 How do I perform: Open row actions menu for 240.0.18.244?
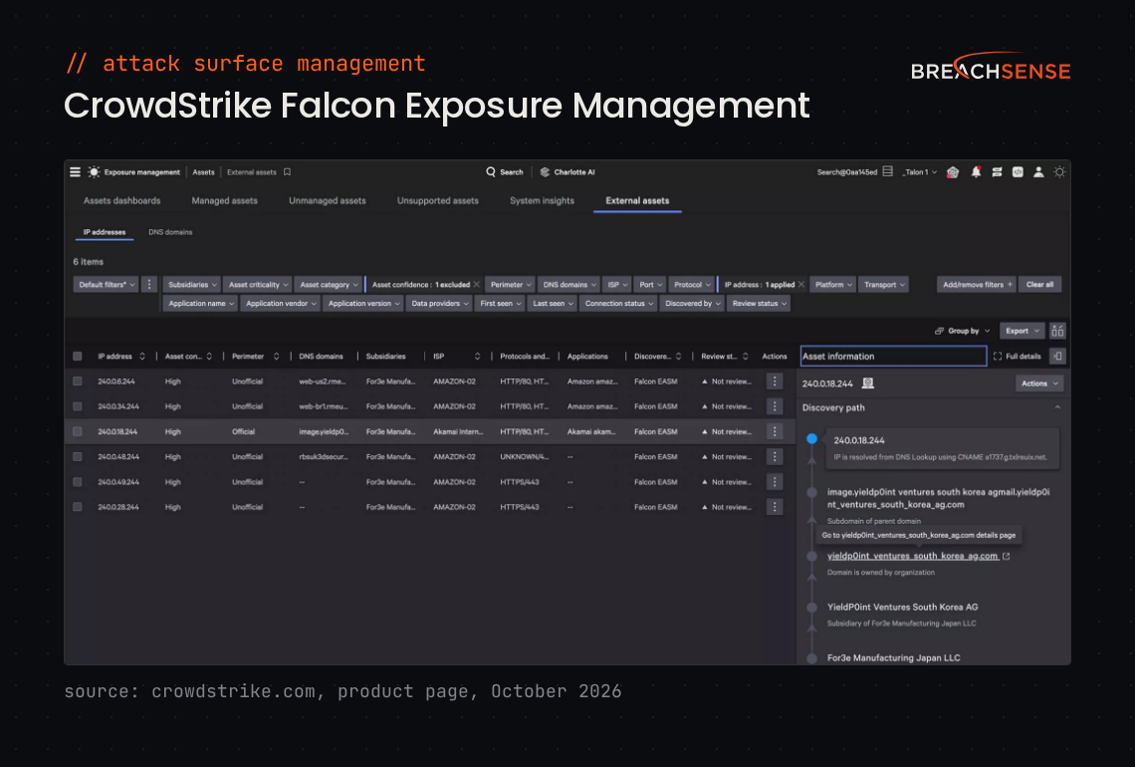coord(775,431)
